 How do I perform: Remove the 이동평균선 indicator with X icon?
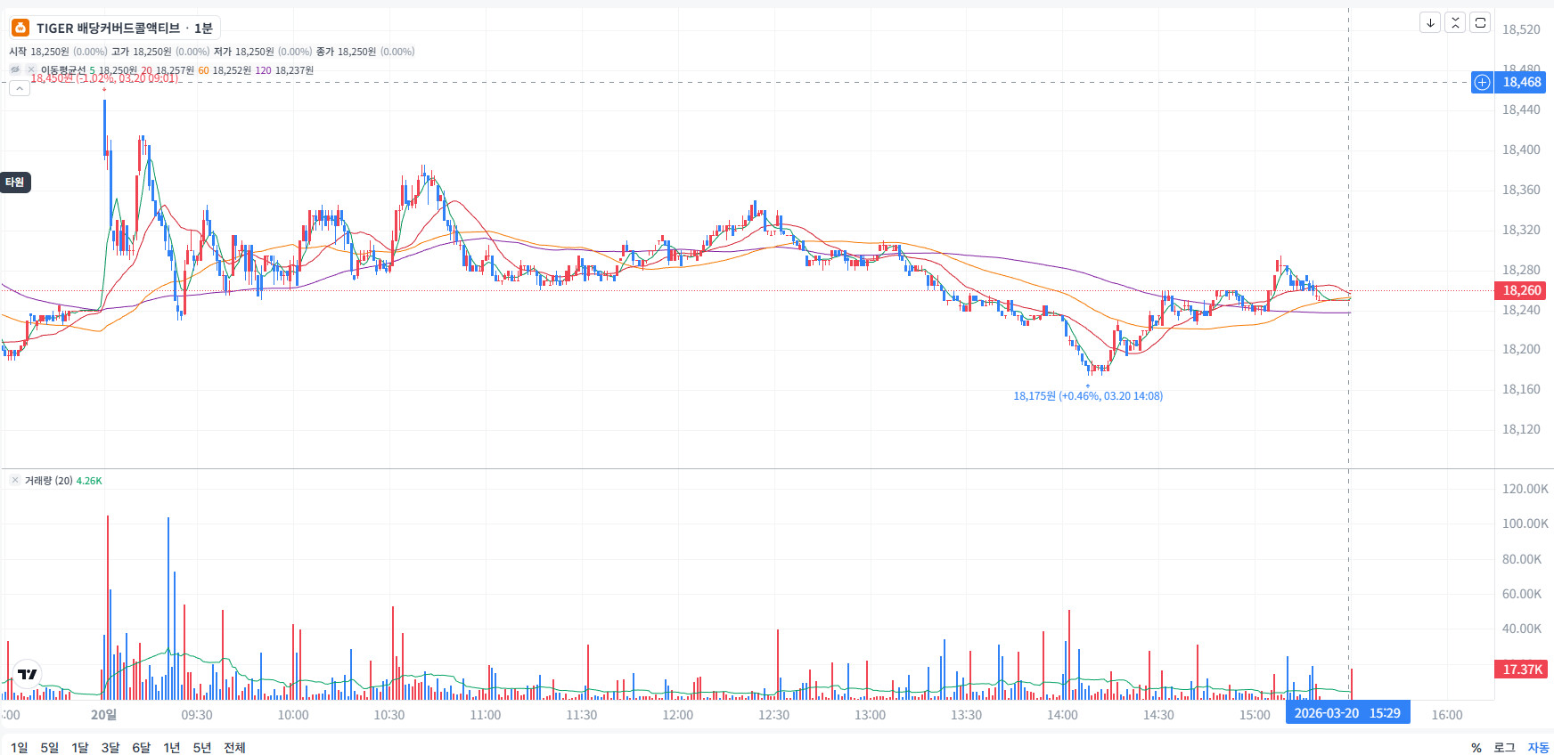point(31,69)
